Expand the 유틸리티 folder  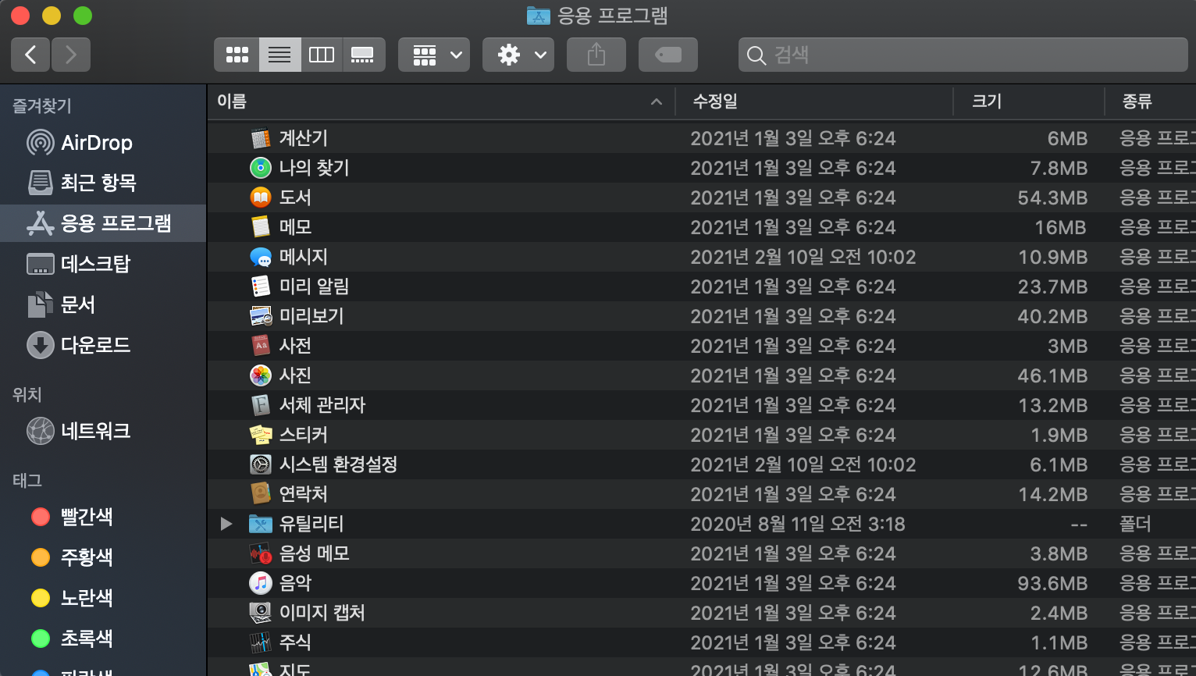tap(226, 524)
